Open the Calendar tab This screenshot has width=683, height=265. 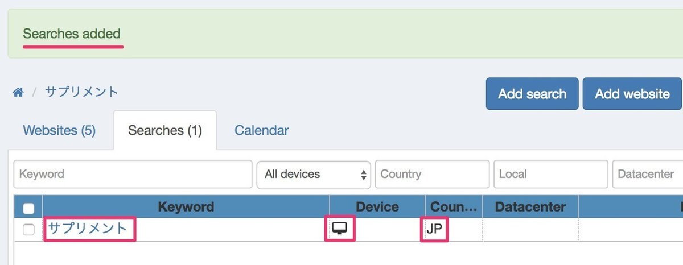262,130
